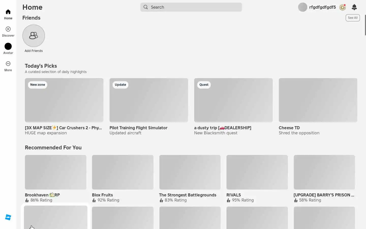Click the search magnifier icon
This screenshot has height=229, width=366.
pos(146,7)
